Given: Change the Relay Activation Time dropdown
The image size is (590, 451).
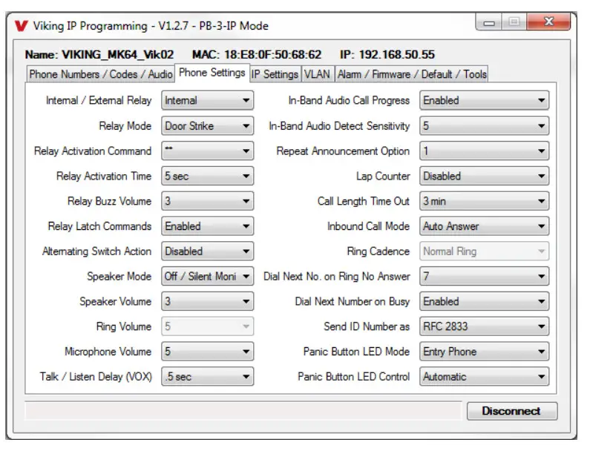Looking at the screenshot, I should pos(207,176).
